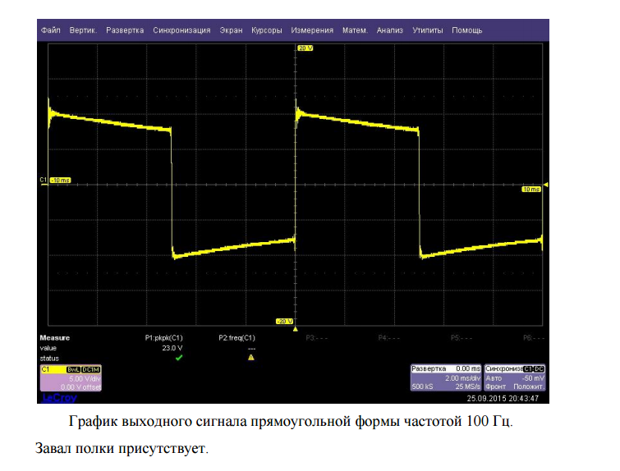
Task: Open the Курсоры menu
Action: click(x=267, y=30)
